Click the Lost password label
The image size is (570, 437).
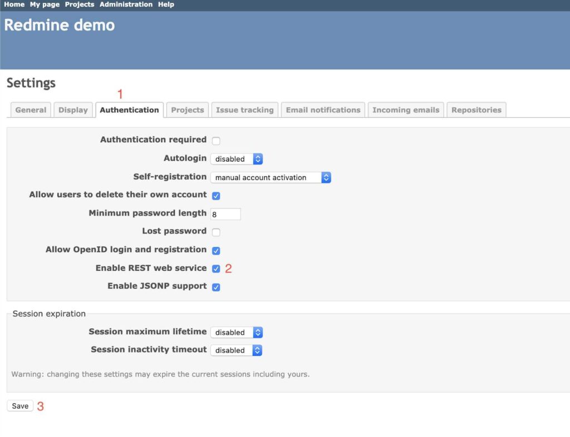pyautogui.click(x=174, y=231)
